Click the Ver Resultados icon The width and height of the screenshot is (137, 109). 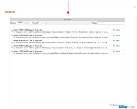(x=111, y=105)
